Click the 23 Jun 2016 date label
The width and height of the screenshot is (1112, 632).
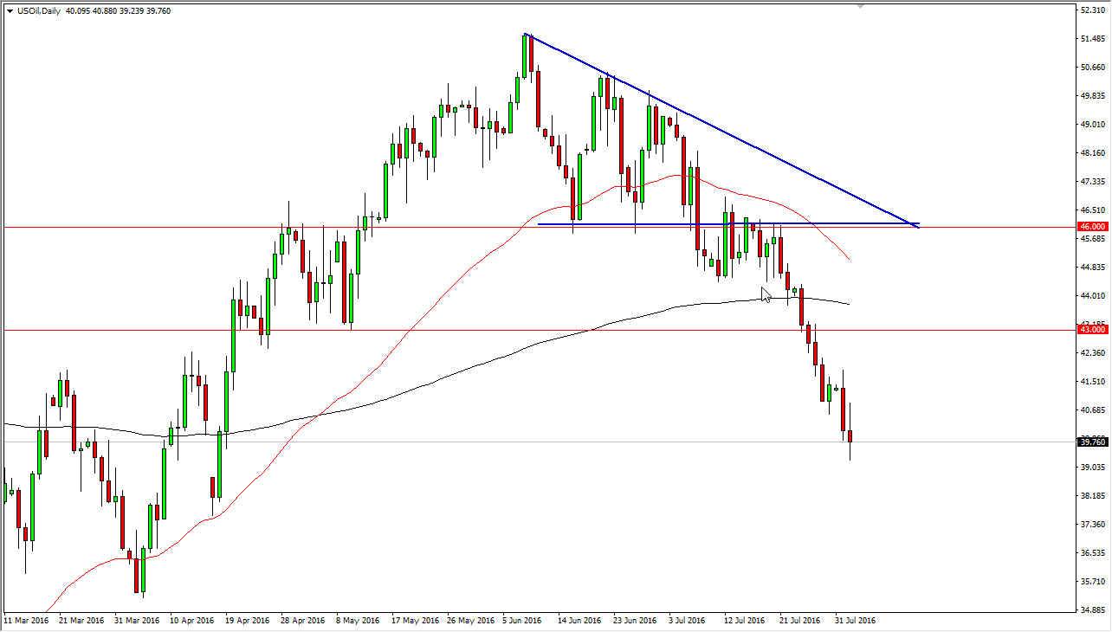[x=634, y=621]
